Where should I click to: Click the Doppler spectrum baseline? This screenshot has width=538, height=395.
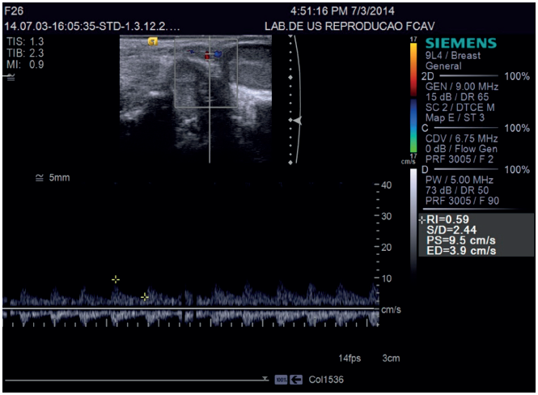190,308
